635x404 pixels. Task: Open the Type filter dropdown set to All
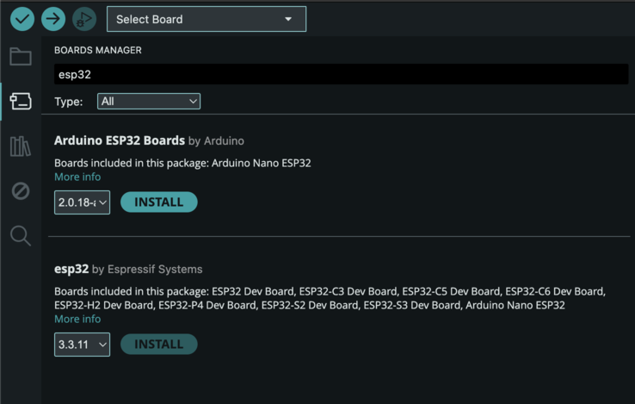(x=149, y=101)
